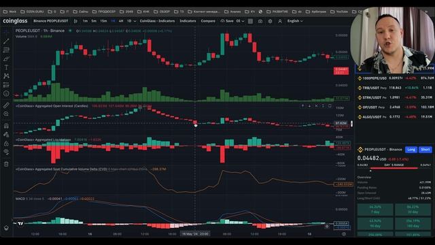The width and height of the screenshot is (435, 245).
Task: Click the 180 day performance tile
Action: (x=413, y=223)
